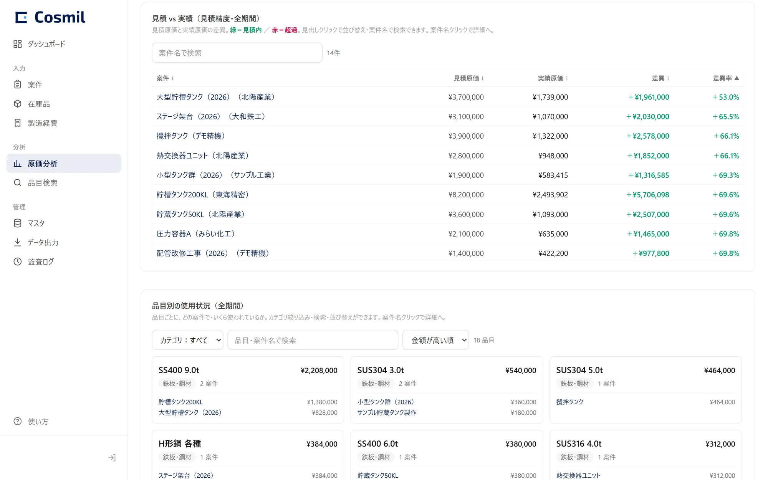768x480 pixels.
Task: Focus the 案件名で検索 search field
Action: [x=237, y=53]
